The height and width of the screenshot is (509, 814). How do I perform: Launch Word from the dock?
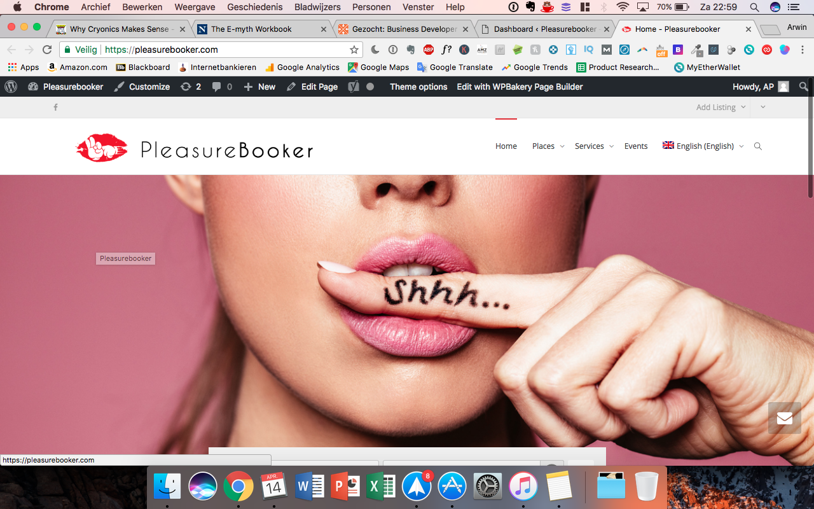[x=310, y=487]
